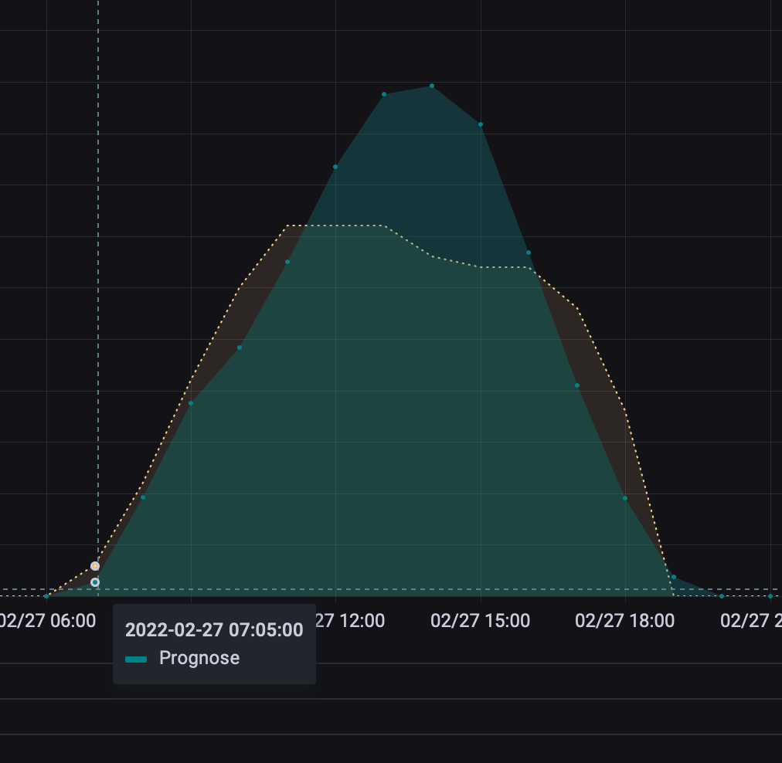Click the 2022-02-27 07:05:00 tooltip timestamp
Screen dimensions: 782x763
pos(214,629)
